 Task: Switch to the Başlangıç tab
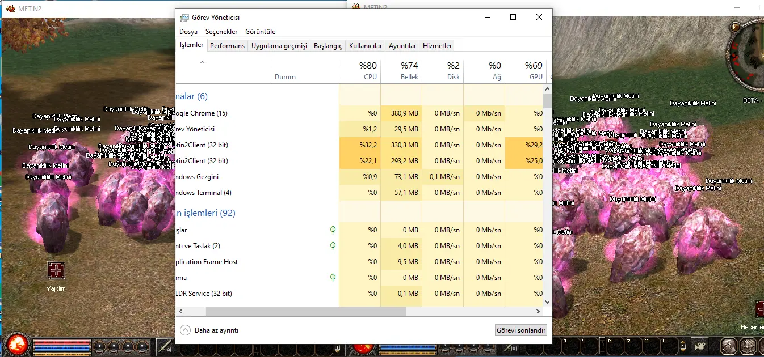pos(328,46)
